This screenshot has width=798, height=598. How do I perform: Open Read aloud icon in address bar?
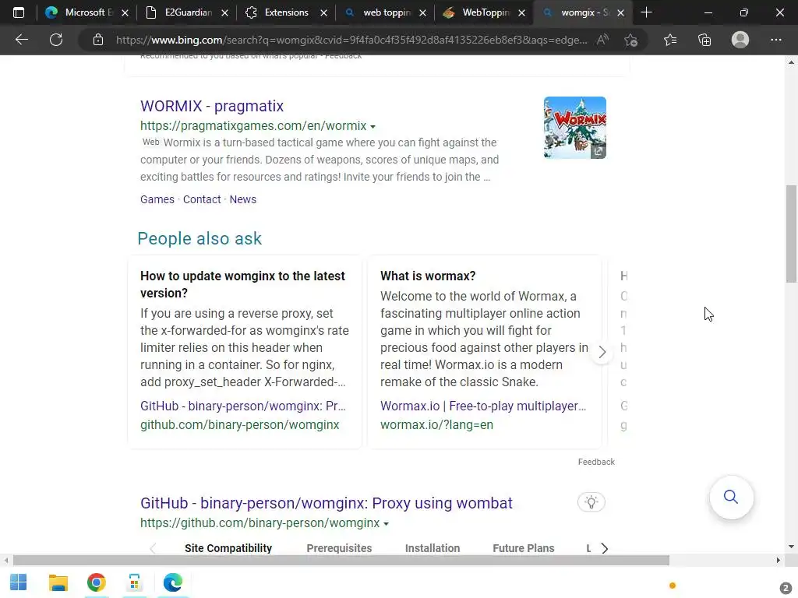[x=602, y=40]
